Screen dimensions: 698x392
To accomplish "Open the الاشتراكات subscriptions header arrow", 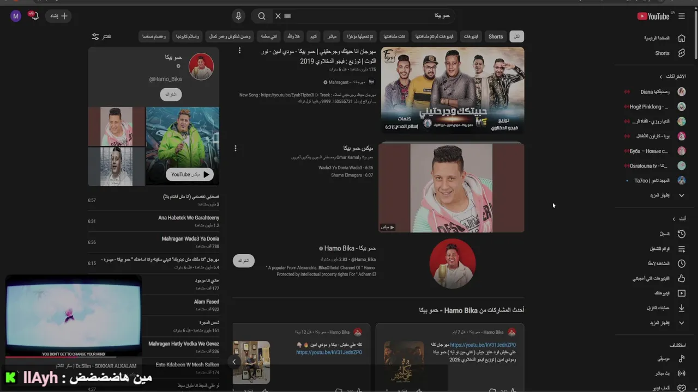I will pos(661,77).
